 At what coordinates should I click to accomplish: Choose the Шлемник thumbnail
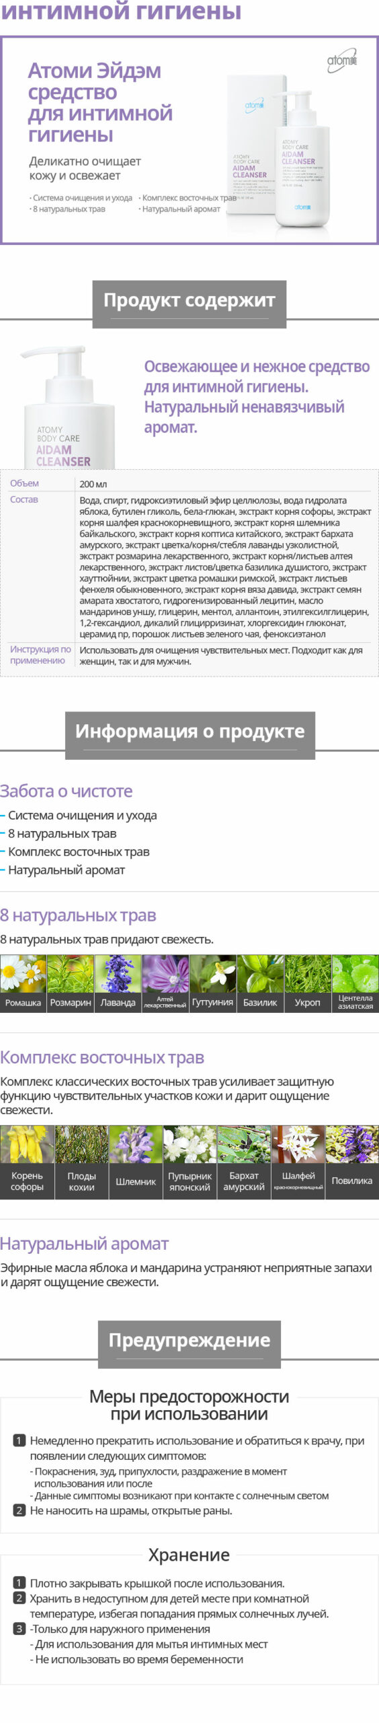point(136,1162)
